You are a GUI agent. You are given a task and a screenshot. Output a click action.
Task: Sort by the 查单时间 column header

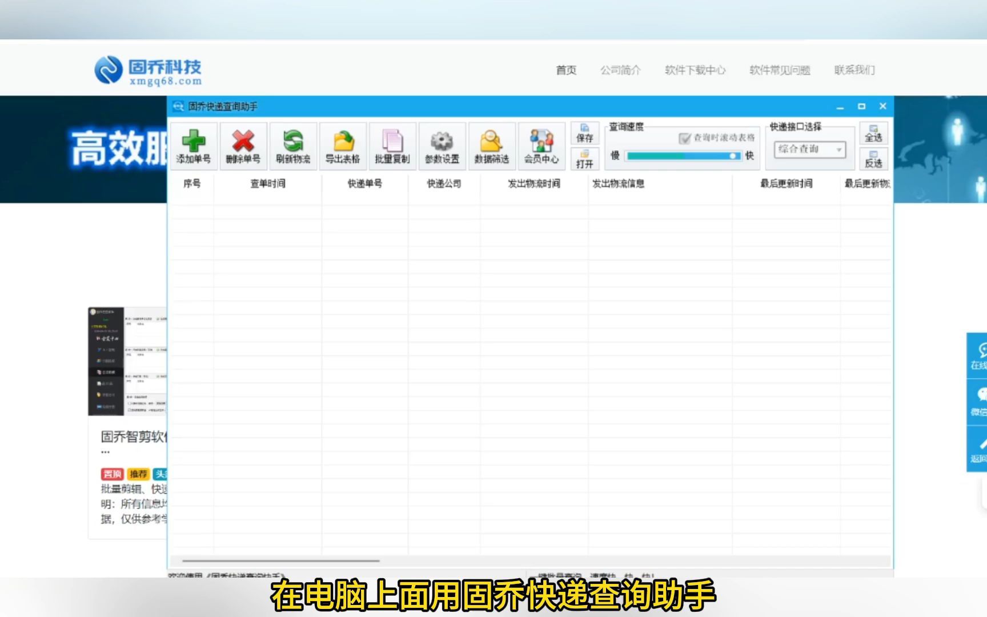coord(268,183)
